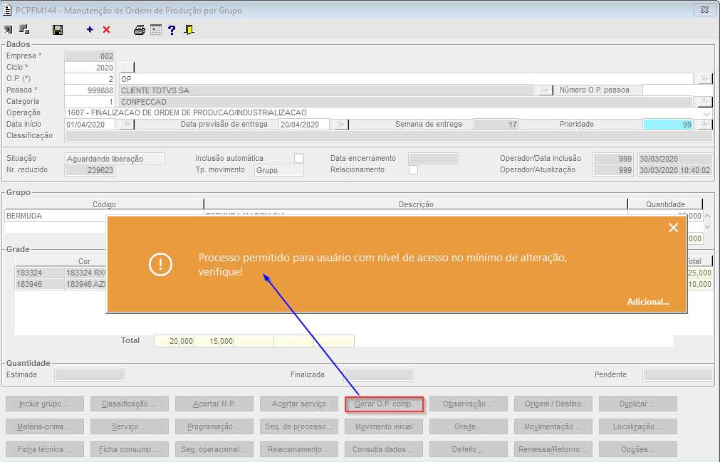Click the Matéria-prima ... button
The image size is (720, 462).
pyautogui.click(x=45, y=426)
